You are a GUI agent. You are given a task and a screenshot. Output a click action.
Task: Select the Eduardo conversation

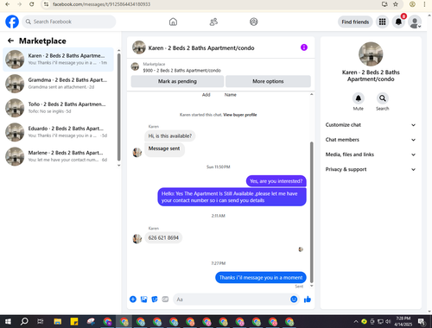pos(59,132)
